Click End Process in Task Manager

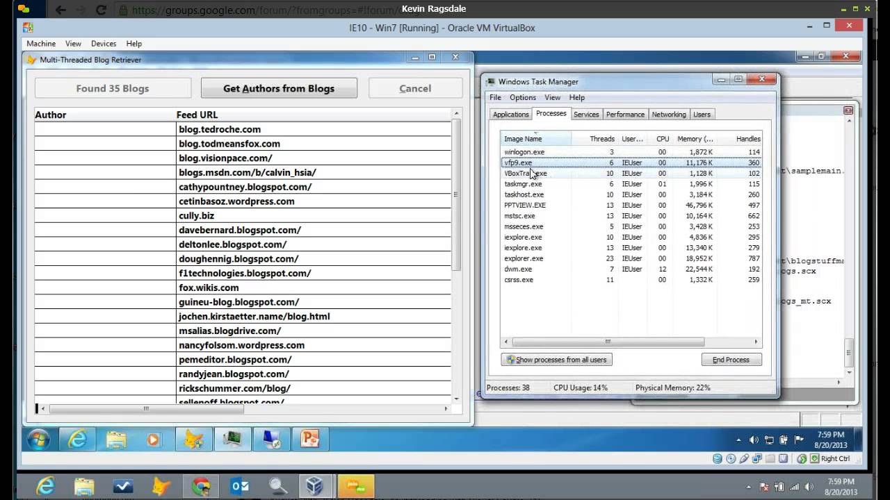point(731,360)
